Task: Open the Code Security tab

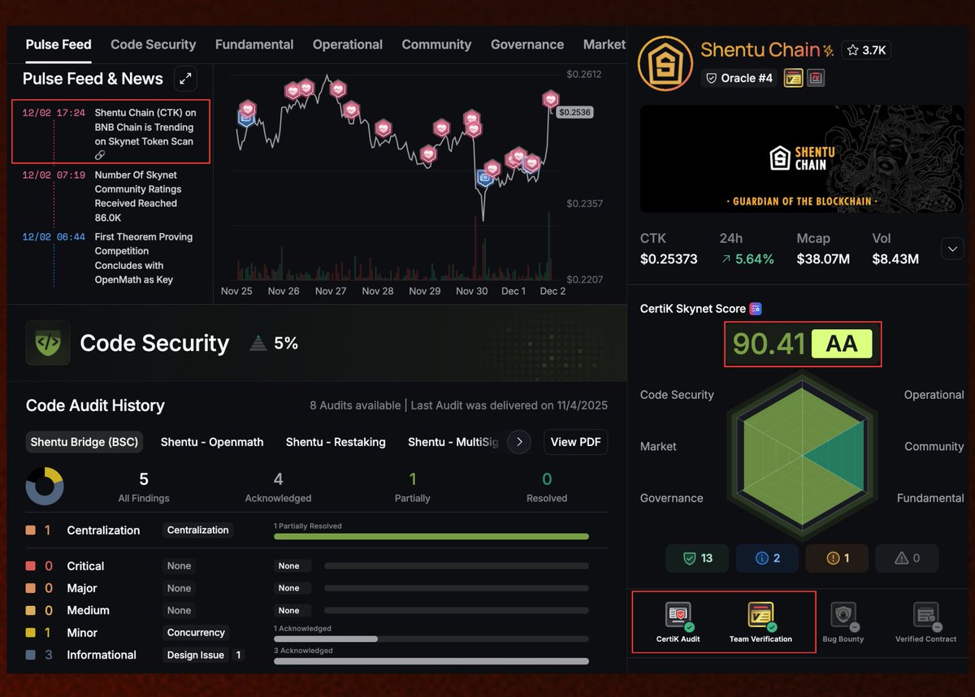Action: pos(154,45)
